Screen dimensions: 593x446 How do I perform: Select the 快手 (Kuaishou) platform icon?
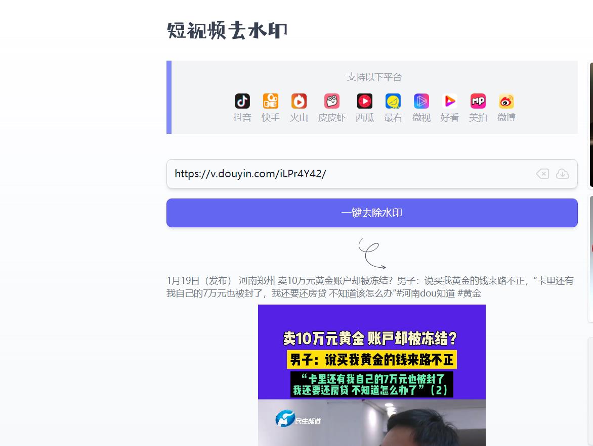click(x=270, y=101)
